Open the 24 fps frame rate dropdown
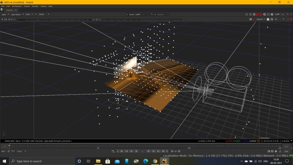This screenshot has height=165, width=293. tap(5, 151)
